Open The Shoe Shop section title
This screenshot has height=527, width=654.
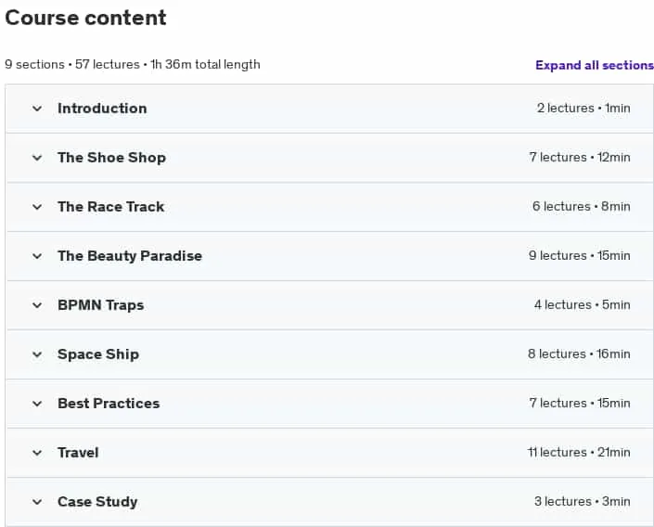coord(111,158)
